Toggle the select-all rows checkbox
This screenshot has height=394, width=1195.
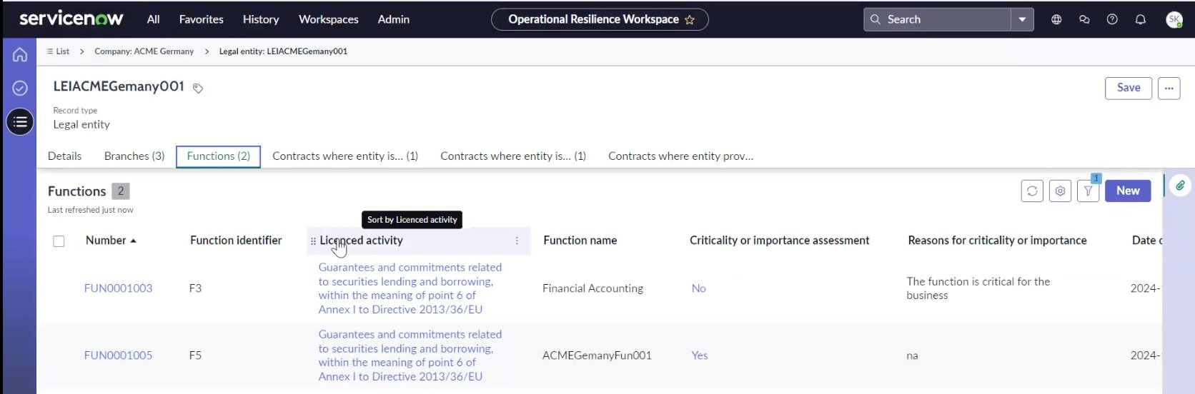click(x=59, y=241)
